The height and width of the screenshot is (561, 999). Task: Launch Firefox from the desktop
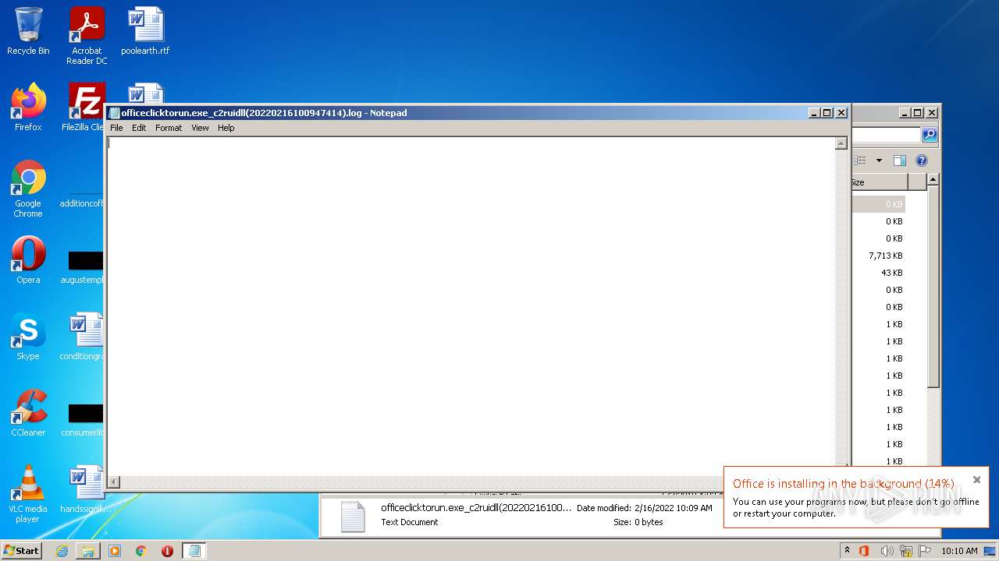(28, 108)
